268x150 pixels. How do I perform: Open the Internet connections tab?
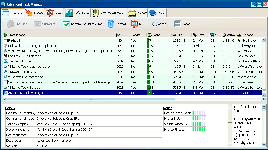[x=109, y=13]
